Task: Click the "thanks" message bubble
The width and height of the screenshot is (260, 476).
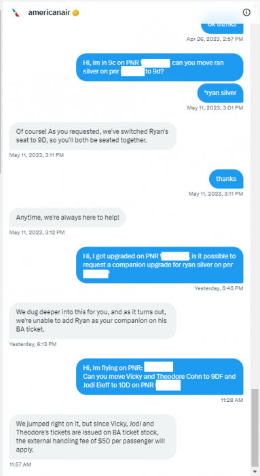Action: [x=226, y=179]
